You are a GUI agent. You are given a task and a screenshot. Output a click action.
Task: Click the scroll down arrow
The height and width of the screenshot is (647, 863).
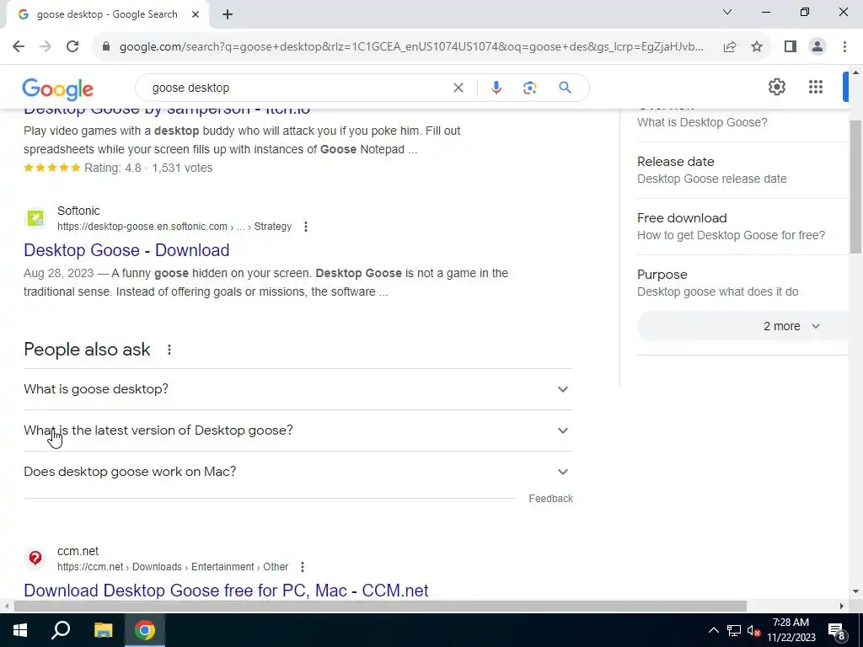click(856, 592)
